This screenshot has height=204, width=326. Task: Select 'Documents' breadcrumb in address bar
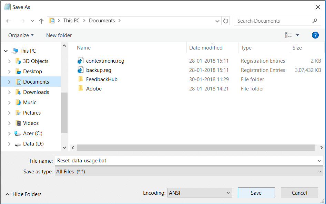tap(102, 21)
